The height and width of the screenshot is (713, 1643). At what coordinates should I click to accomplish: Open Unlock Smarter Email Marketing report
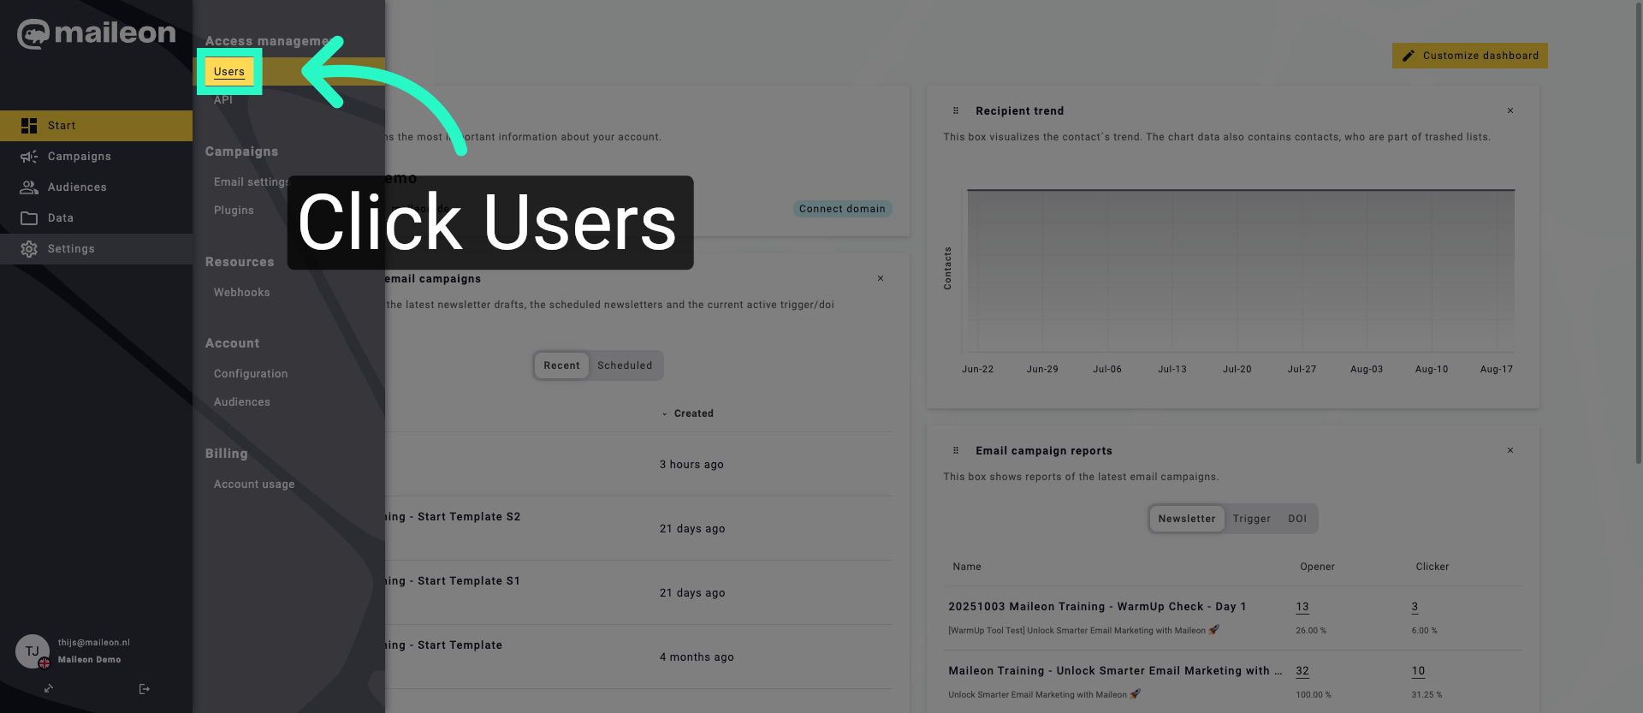coord(1115,671)
